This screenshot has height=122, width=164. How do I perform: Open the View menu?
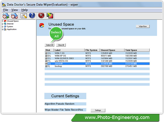[15, 10]
